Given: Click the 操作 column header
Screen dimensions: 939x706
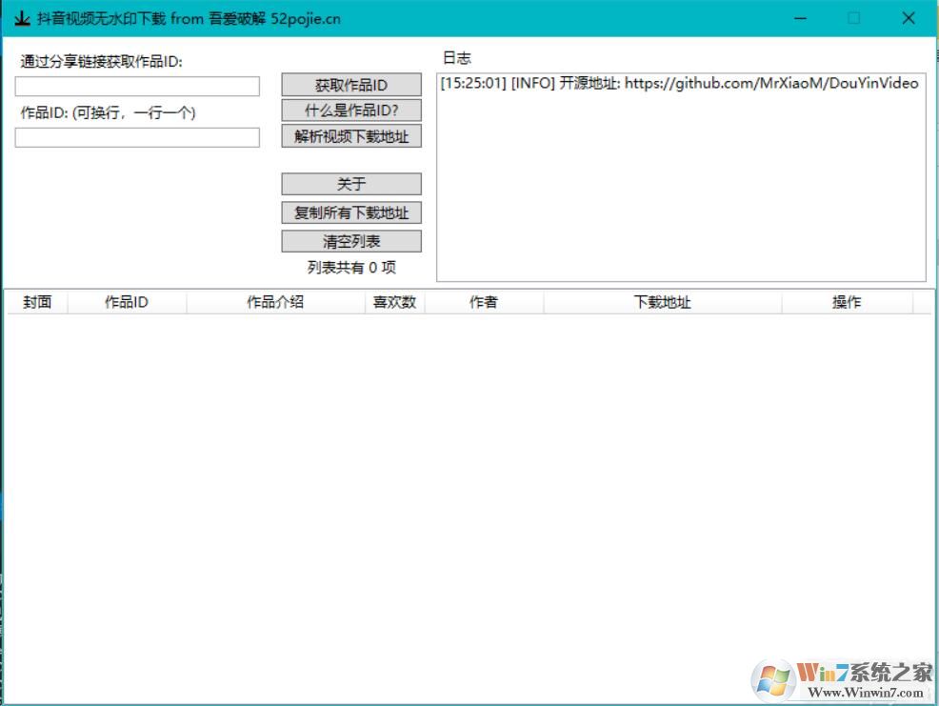Looking at the screenshot, I should tap(848, 302).
